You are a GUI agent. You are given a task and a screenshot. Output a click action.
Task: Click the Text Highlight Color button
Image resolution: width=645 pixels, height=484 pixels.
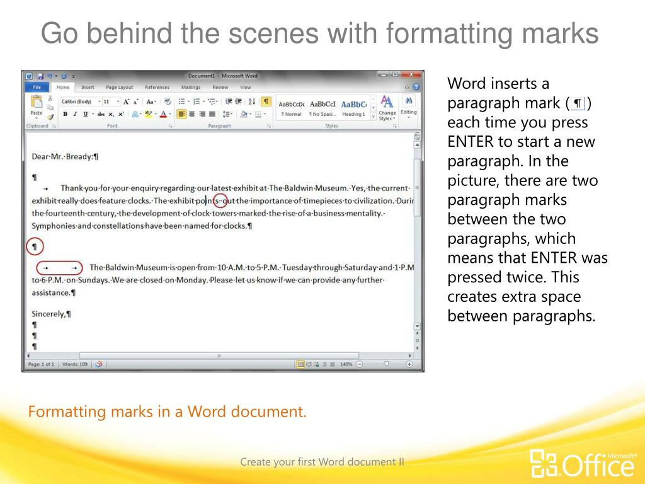tap(149, 114)
